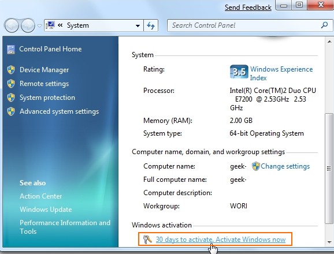Open Remote settings

coord(44,84)
